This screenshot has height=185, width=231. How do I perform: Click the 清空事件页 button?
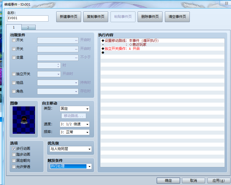(177, 17)
